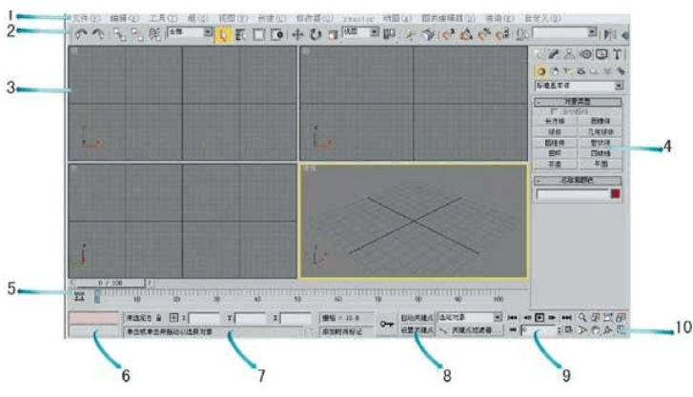Switch to the Motion command panel tab
This screenshot has height=397, width=693.
[585, 54]
